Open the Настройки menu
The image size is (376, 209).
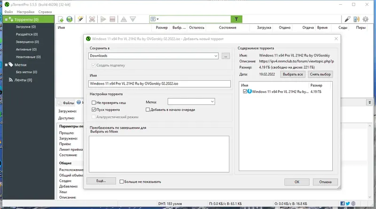(25, 12)
